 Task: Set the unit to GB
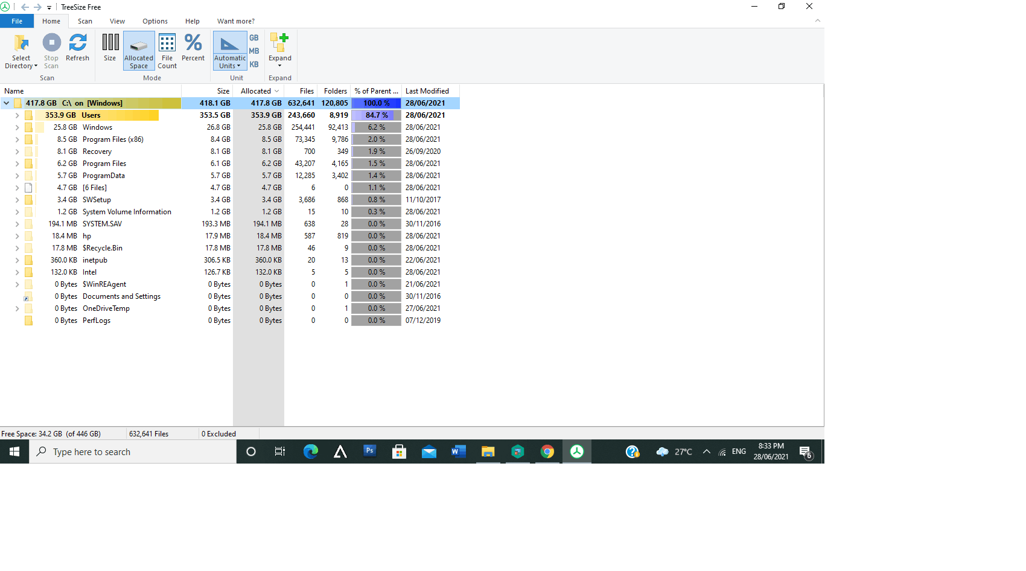coord(254,38)
